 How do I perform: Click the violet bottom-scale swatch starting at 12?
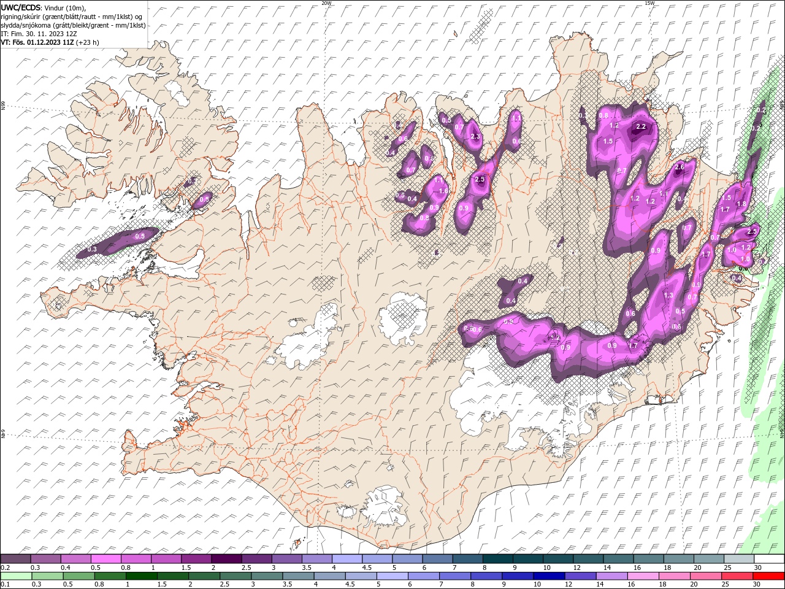pyautogui.click(x=580, y=576)
